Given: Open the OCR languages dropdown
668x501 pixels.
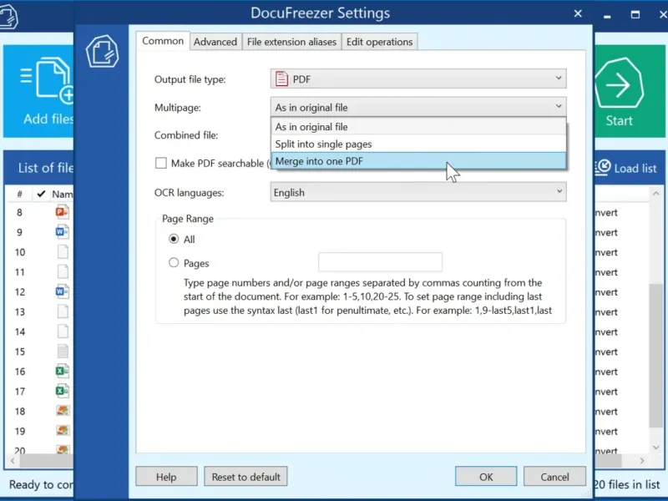Looking at the screenshot, I should point(418,192).
